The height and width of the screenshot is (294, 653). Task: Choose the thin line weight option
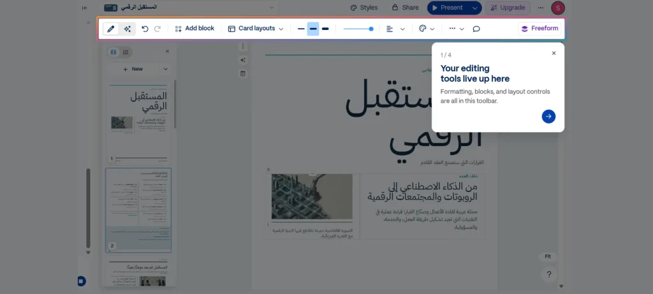click(x=301, y=29)
